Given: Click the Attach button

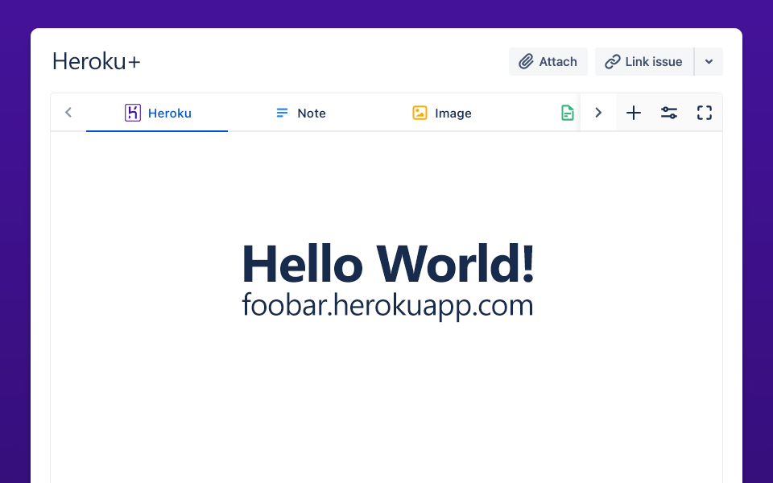Looking at the screenshot, I should pyautogui.click(x=548, y=62).
